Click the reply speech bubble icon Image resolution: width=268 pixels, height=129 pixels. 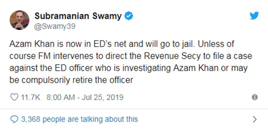point(15,119)
